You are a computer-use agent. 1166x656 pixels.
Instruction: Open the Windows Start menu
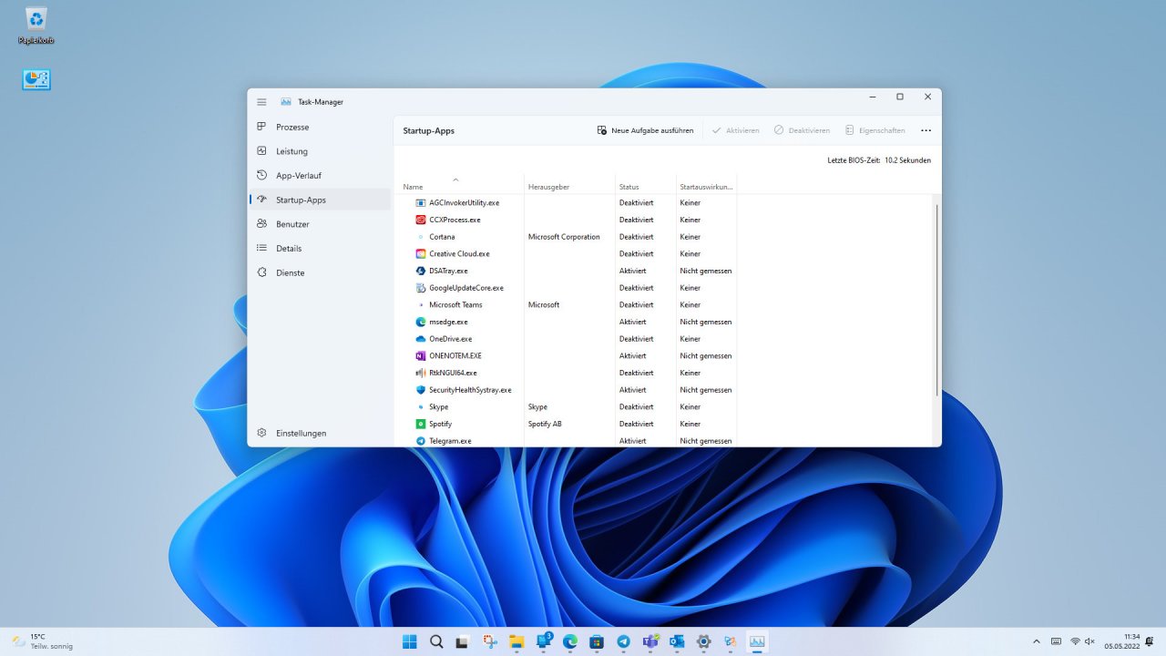[x=410, y=641]
